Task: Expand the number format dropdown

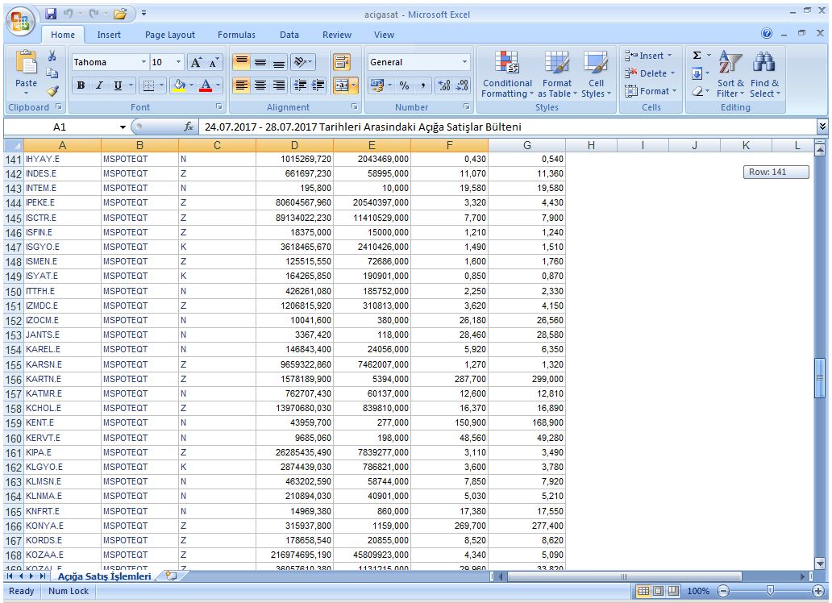Action: tap(465, 62)
